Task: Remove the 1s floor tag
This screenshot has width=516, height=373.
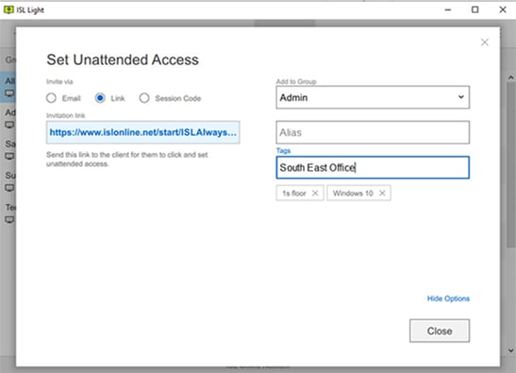Action: [x=315, y=193]
